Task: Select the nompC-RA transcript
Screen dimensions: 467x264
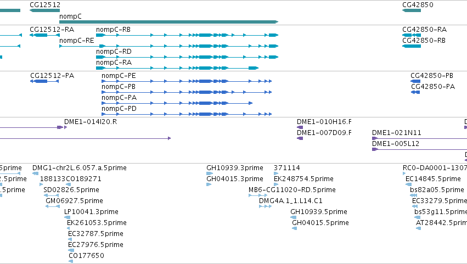Action: tap(177, 68)
